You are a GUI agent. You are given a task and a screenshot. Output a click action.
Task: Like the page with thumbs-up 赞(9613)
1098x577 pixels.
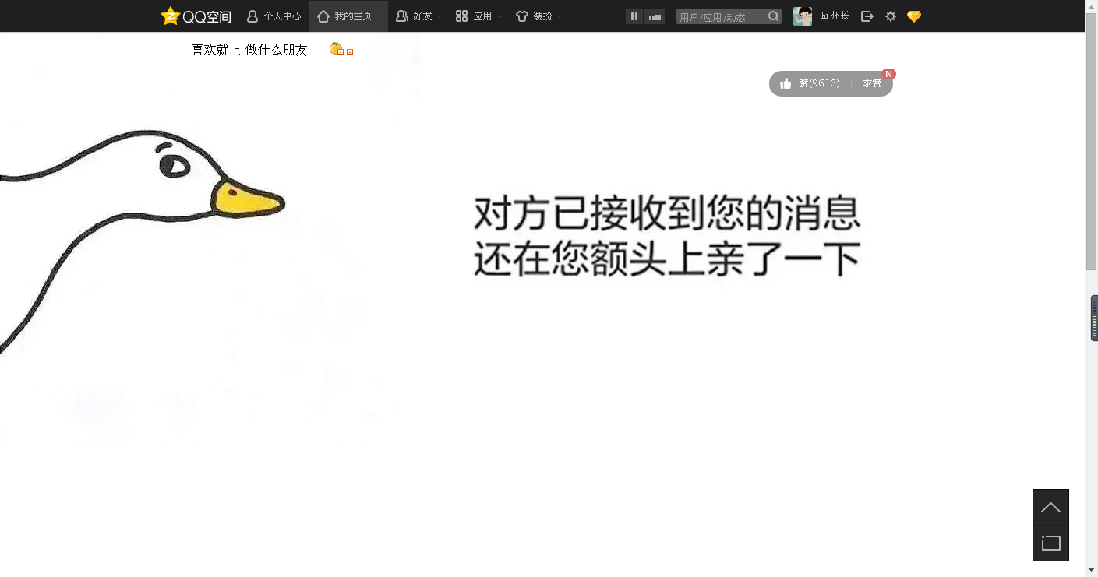point(810,83)
